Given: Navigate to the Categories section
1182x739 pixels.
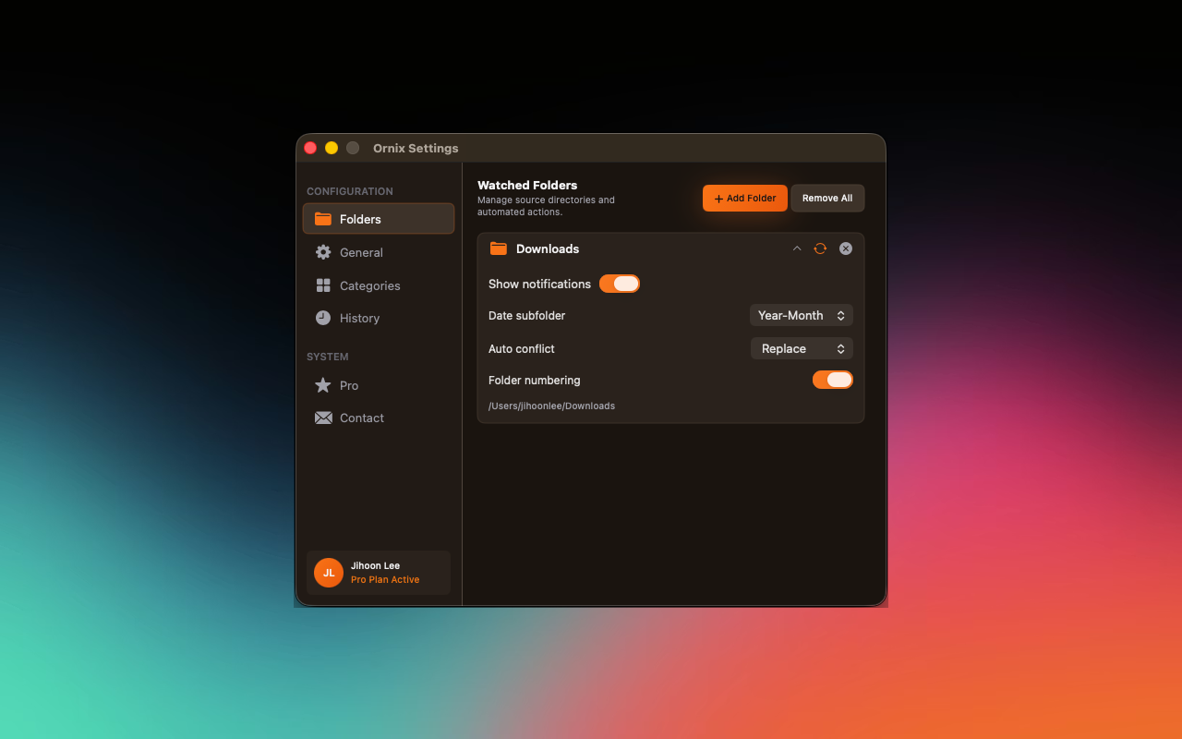Looking at the screenshot, I should [369, 285].
